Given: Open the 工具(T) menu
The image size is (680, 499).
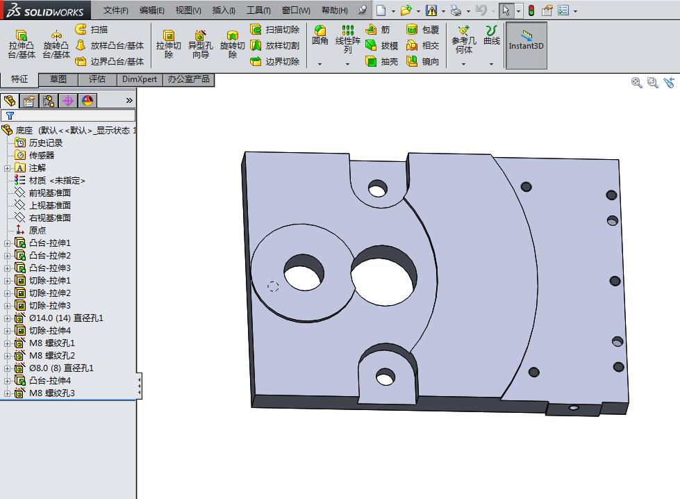Looking at the screenshot, I should point(258,10).
